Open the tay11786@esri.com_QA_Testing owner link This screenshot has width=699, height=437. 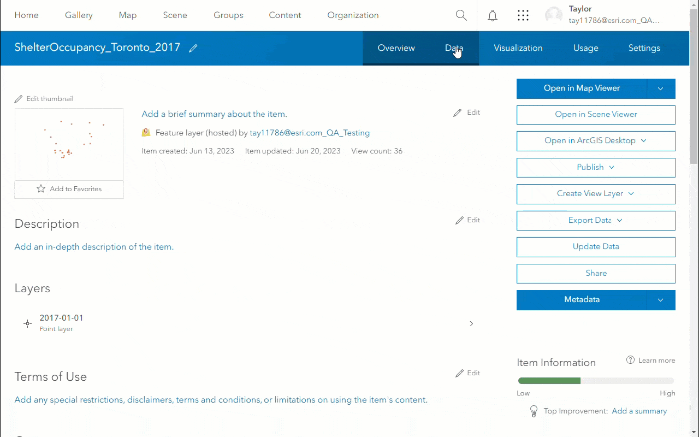tap(310, 133)
